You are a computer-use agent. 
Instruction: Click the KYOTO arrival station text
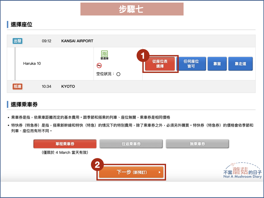[68, 86]
